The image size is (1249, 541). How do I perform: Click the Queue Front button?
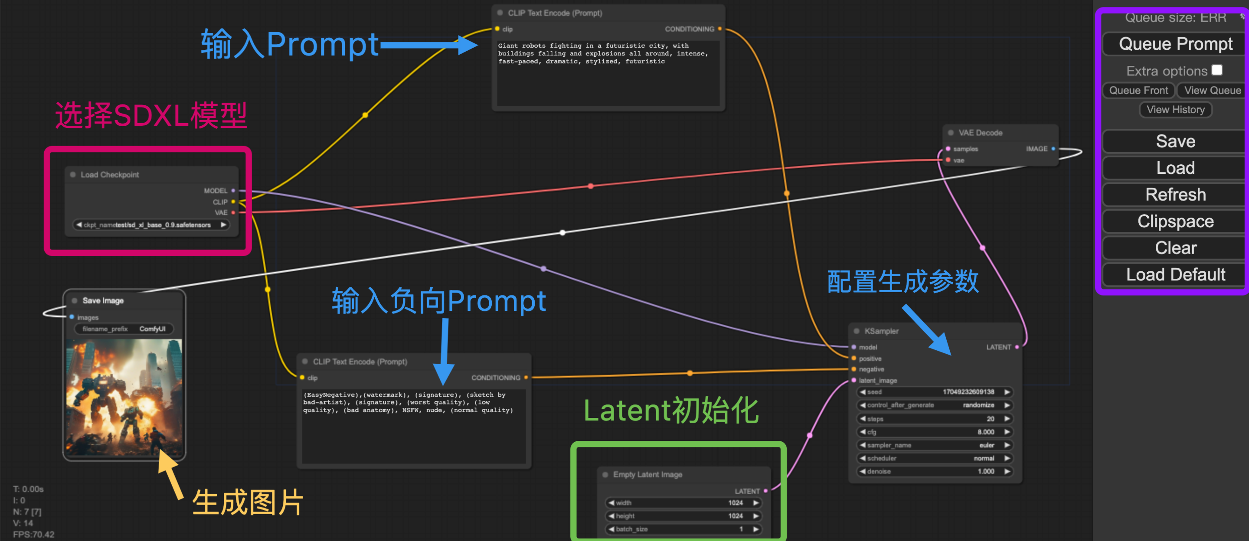point(1138,90)
